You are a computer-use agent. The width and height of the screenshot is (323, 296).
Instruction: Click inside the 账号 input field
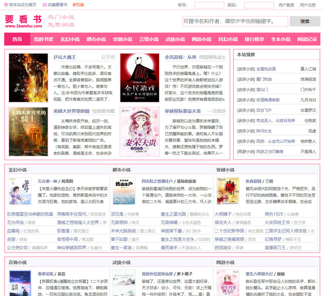click(x=209, y=5)
